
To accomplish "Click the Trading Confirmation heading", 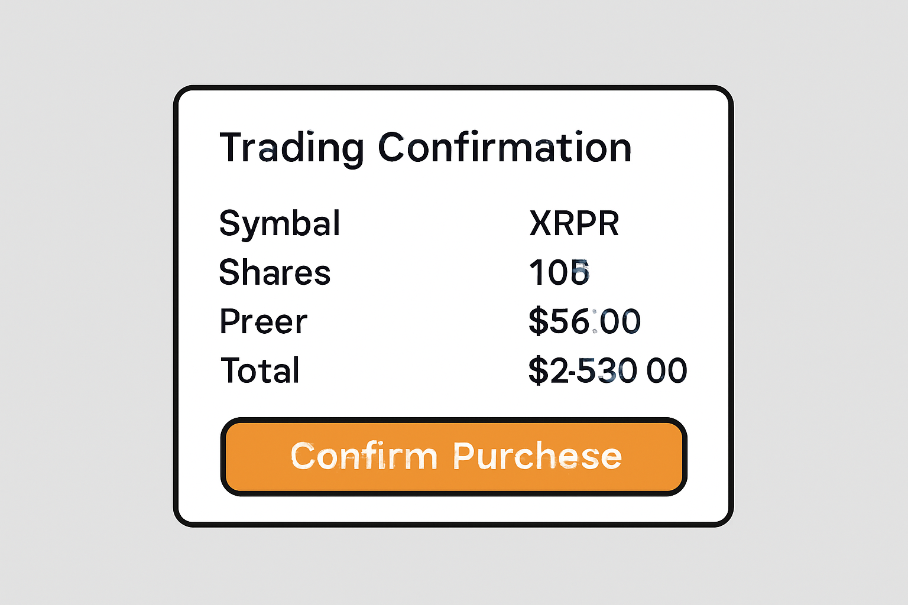I will pos(426,148).
